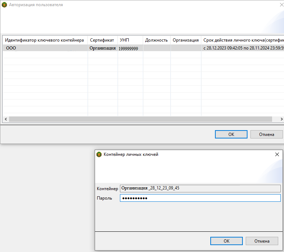This screenshot has height=252, width=284.
Task: Sort by Идентификатор ключевого контейнера column header
Action: coord(44,40)
